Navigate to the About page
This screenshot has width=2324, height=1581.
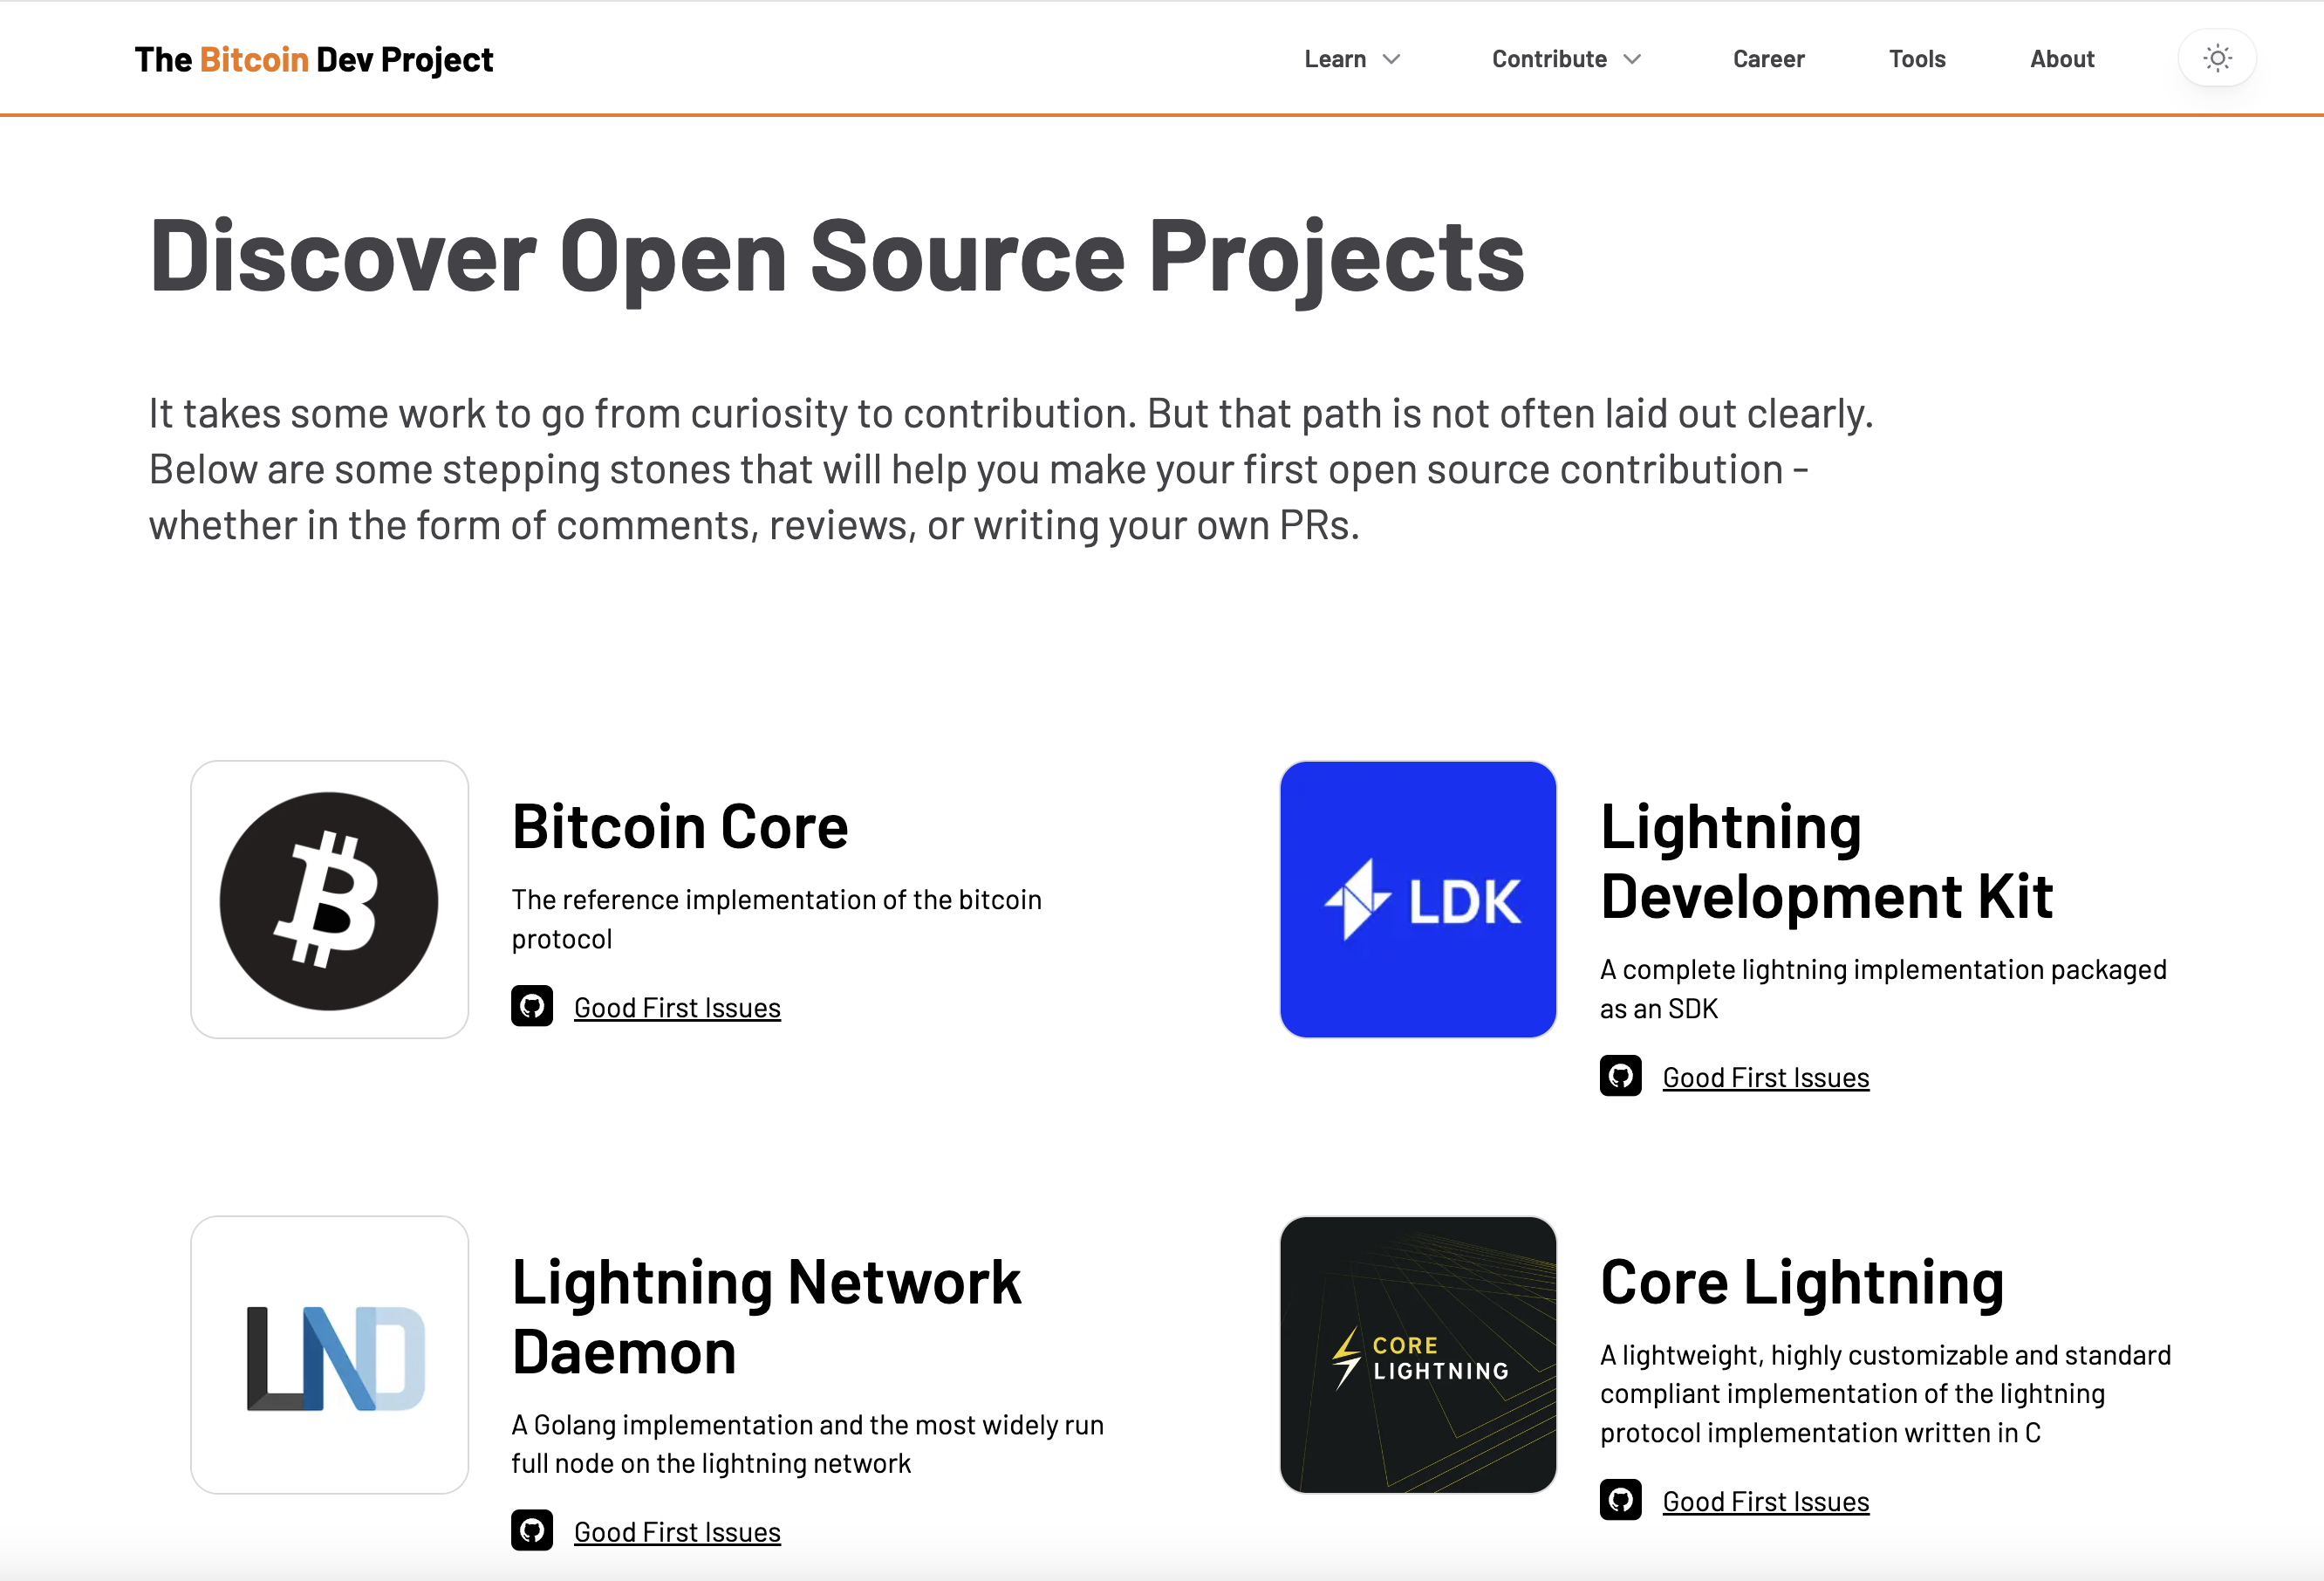click(x=2061, y=59)
